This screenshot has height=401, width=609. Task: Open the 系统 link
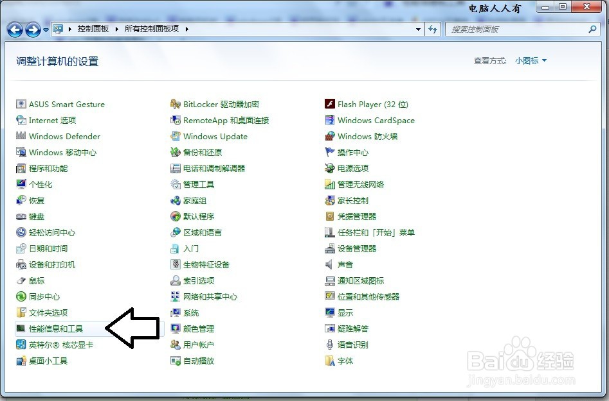tap(191, 312)
